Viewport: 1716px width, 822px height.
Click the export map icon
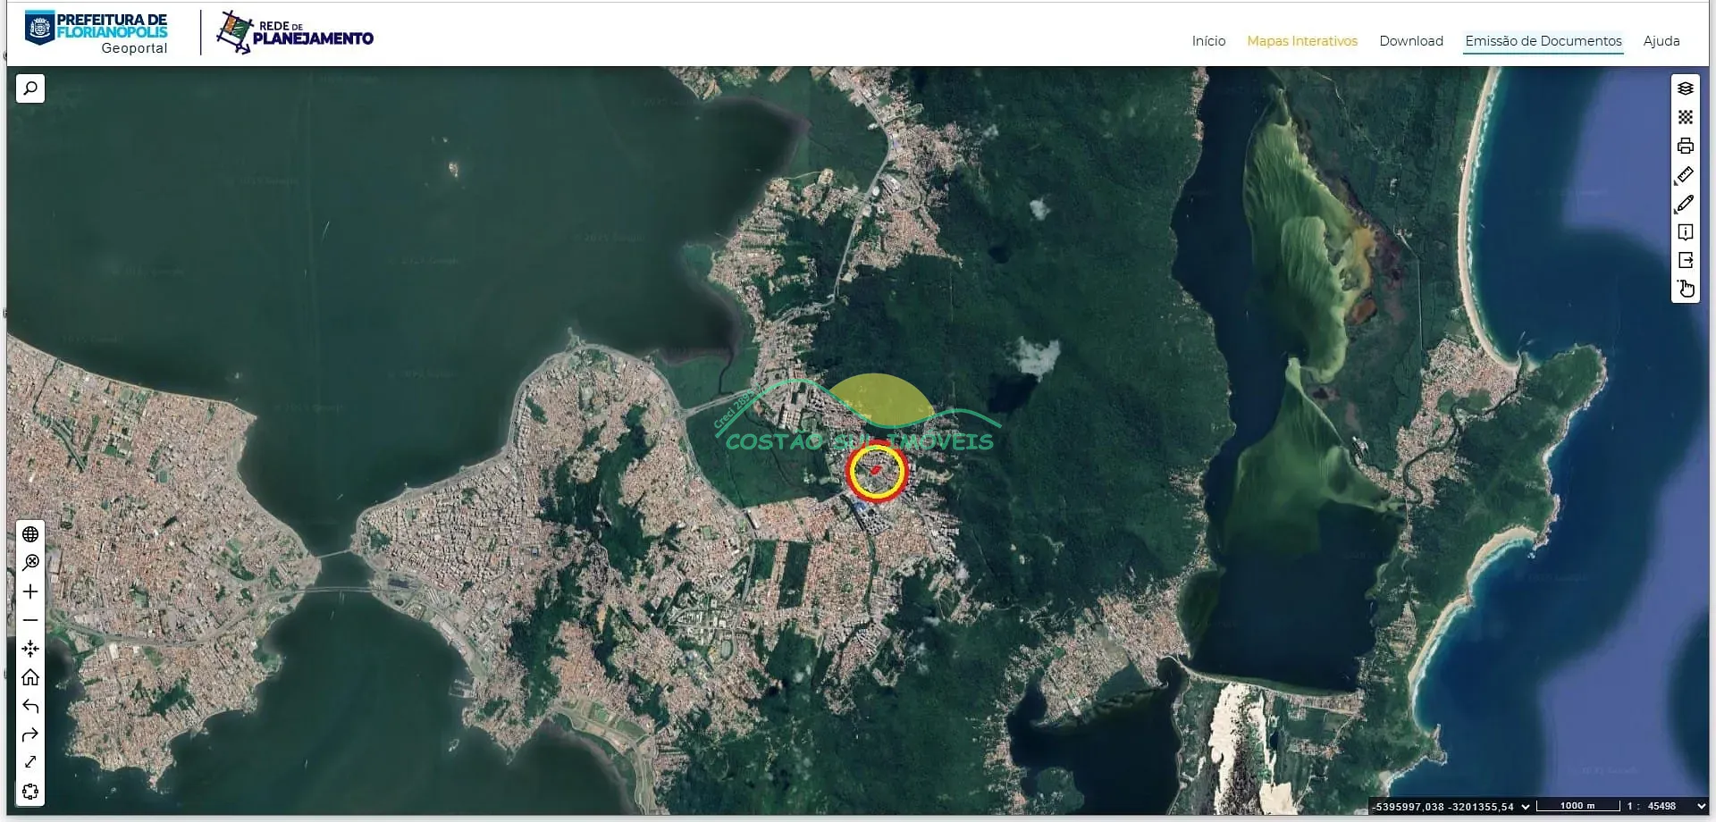pos(1685,260)
